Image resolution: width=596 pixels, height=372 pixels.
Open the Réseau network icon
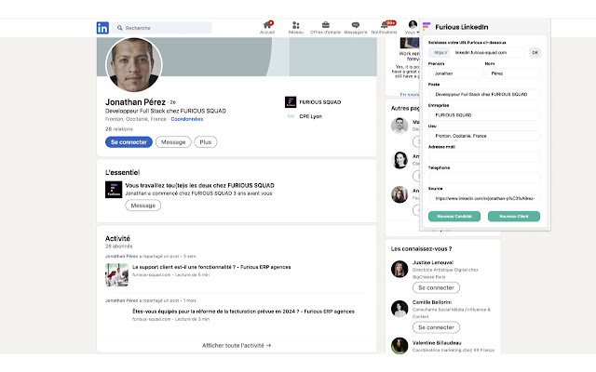(296, 28)
